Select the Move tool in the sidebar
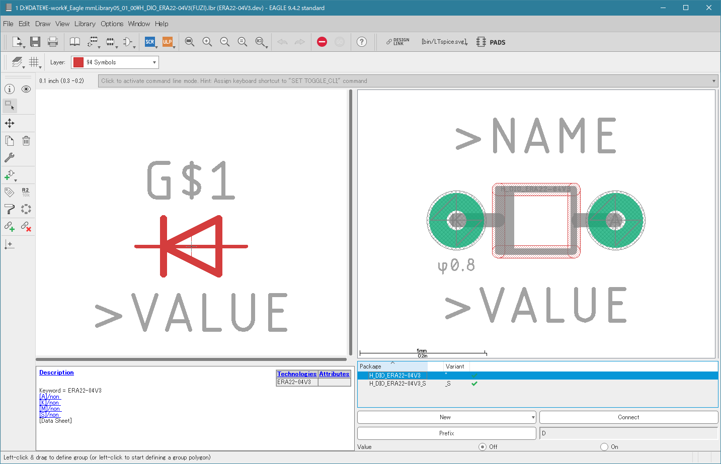The image size is (721, 464). (10, 123)
